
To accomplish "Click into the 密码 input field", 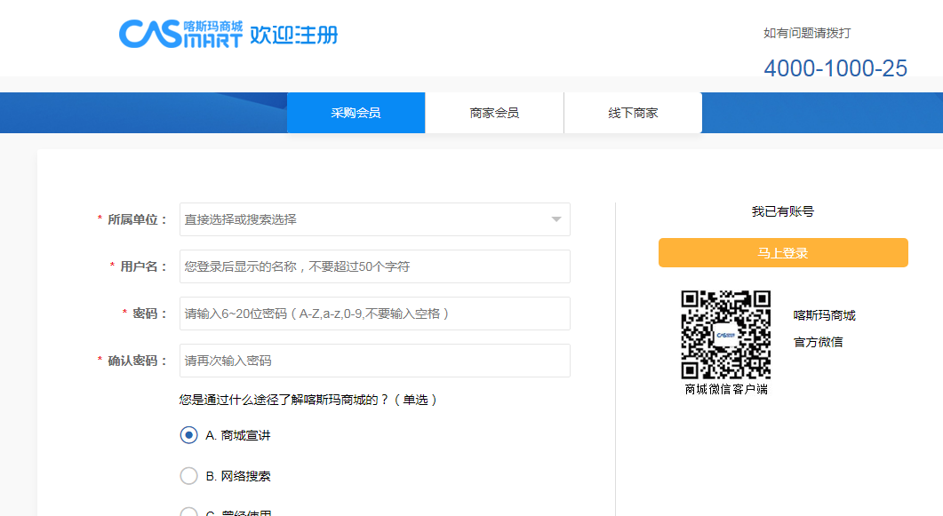I will [x=374, y=314].
